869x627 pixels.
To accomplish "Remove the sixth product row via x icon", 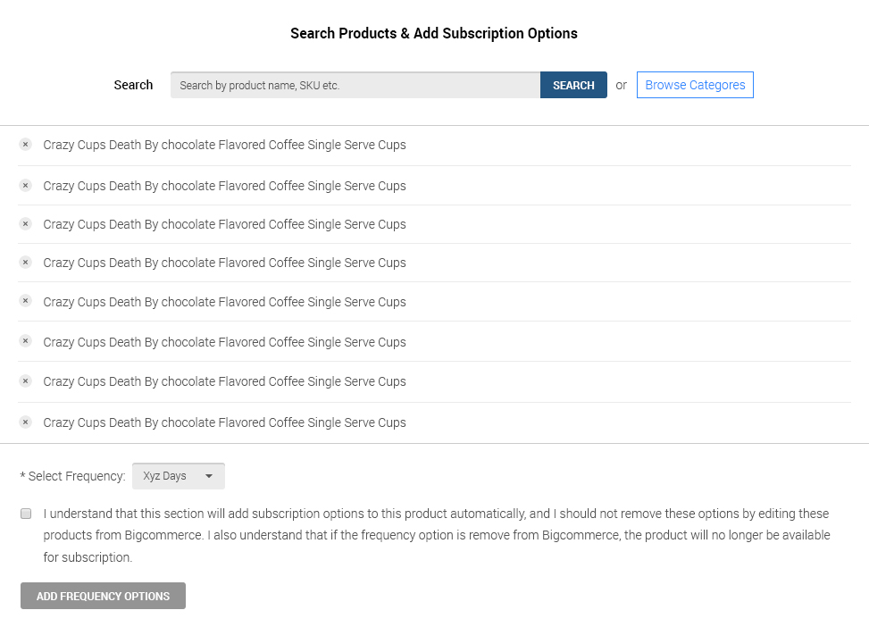I will coord(26,341).
